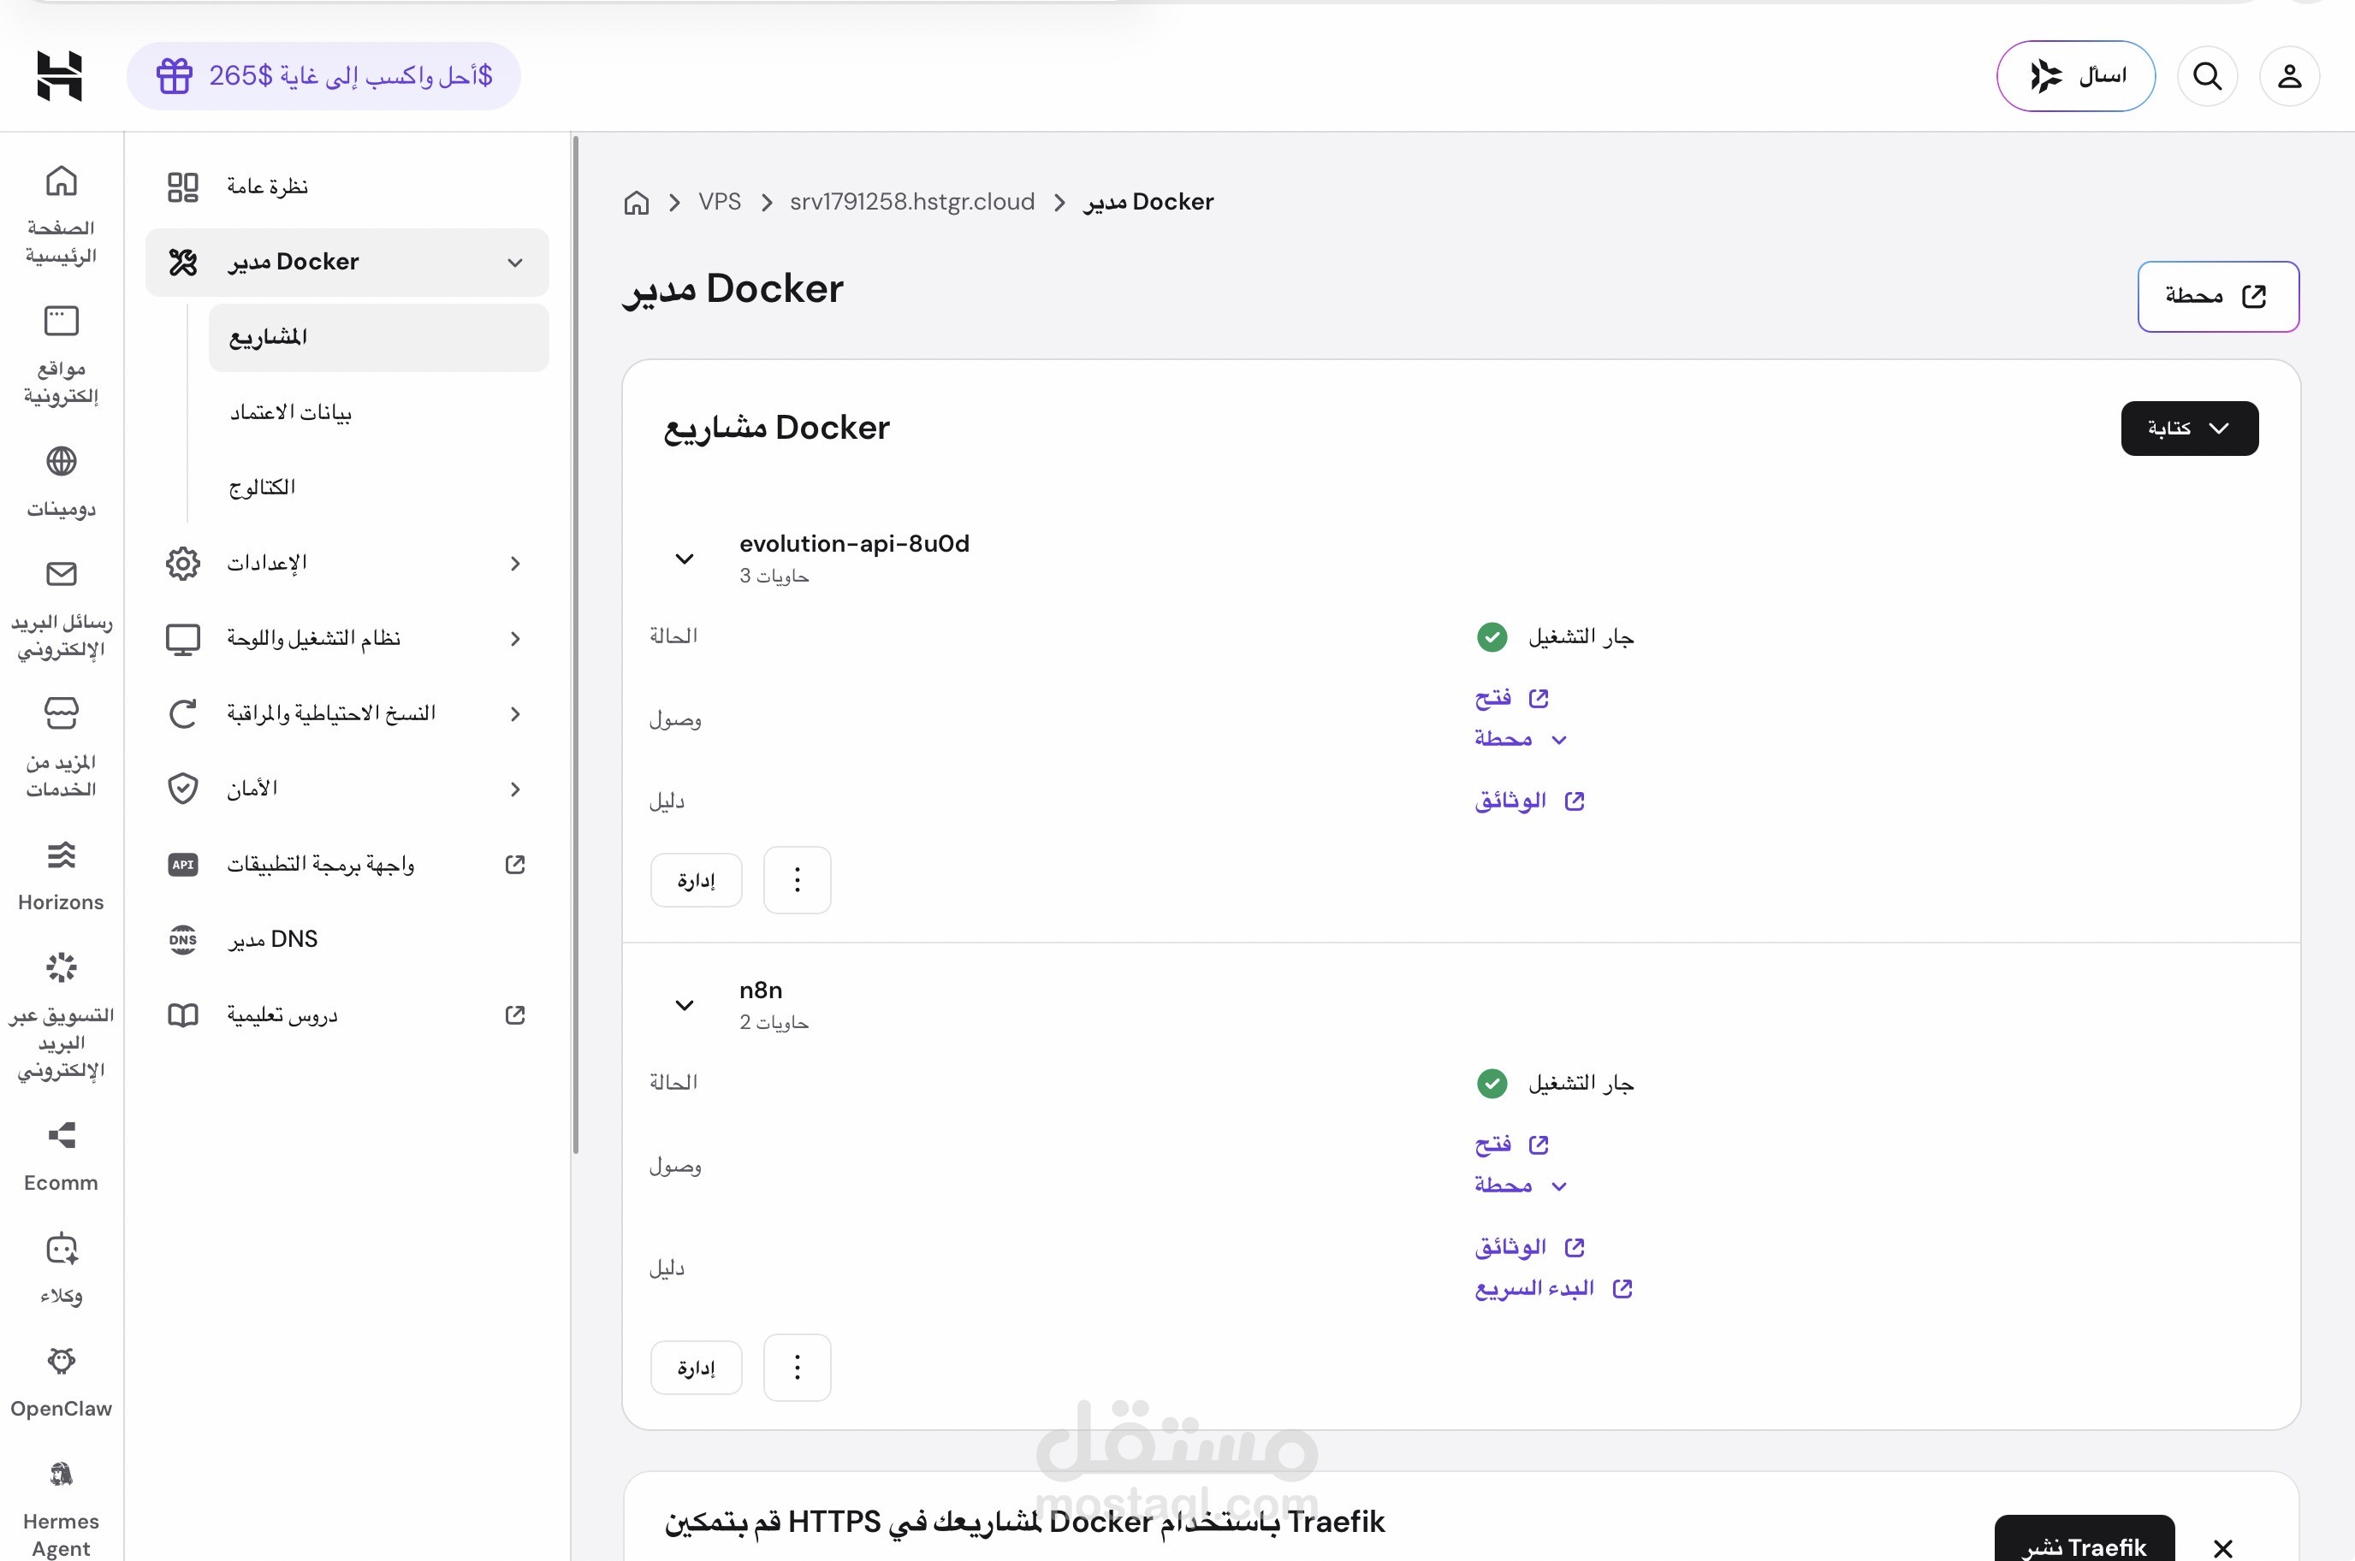Click the evolution-api-8u0d project name

click(854, 543)
